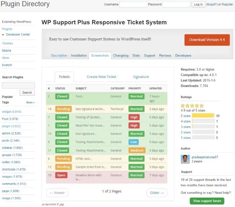Click the Username input field

[133, 4]
